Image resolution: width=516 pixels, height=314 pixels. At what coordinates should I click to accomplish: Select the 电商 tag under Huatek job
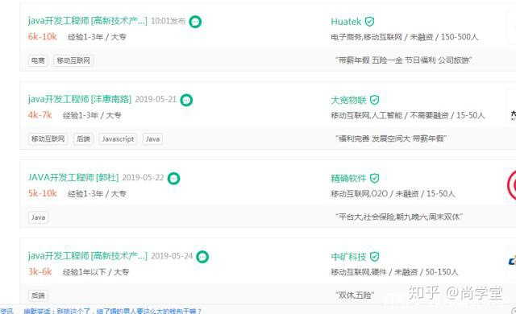(x=38, y=60)
